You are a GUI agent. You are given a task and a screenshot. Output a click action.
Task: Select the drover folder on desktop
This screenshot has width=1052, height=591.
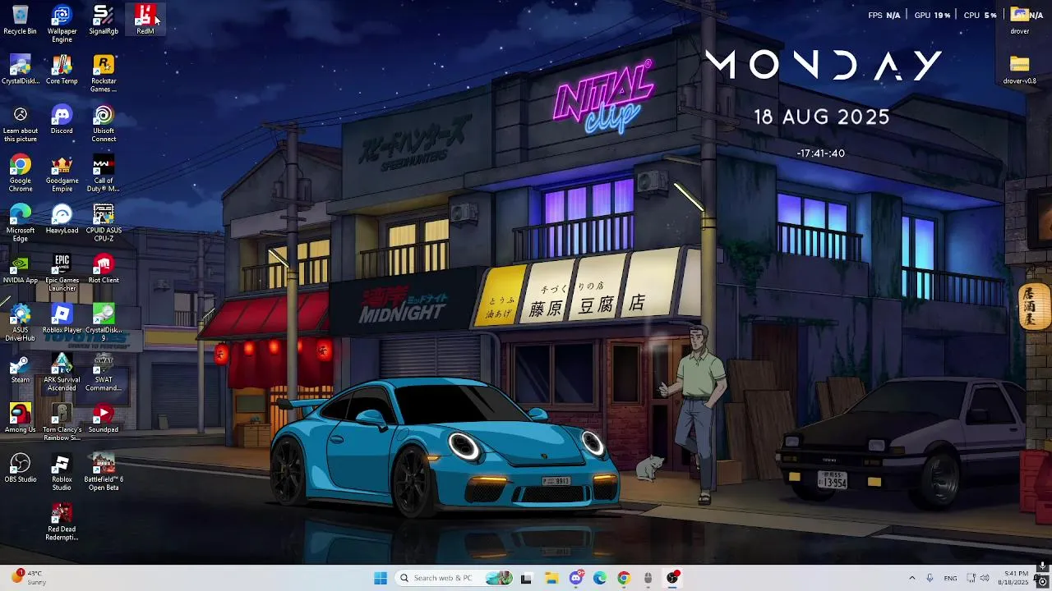click(1019, 20)
